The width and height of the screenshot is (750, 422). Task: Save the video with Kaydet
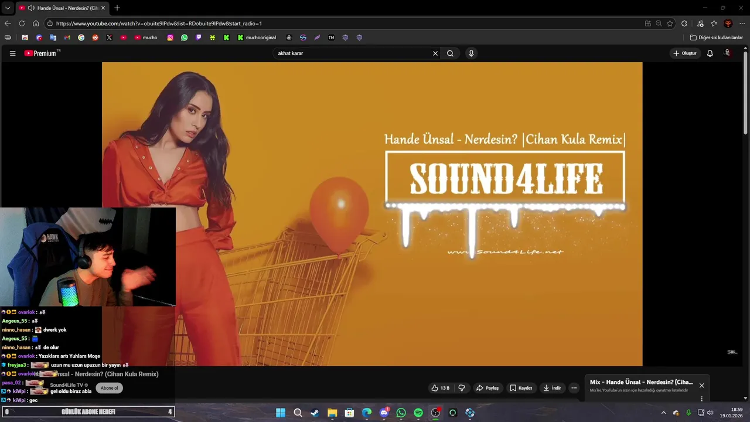[x=521, y=388]
